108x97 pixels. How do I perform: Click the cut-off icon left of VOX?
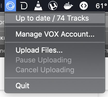(1, 6)
